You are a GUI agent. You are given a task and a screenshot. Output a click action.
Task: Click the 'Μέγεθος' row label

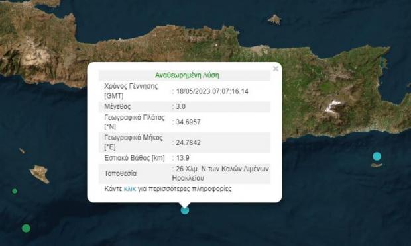point(117,106)
